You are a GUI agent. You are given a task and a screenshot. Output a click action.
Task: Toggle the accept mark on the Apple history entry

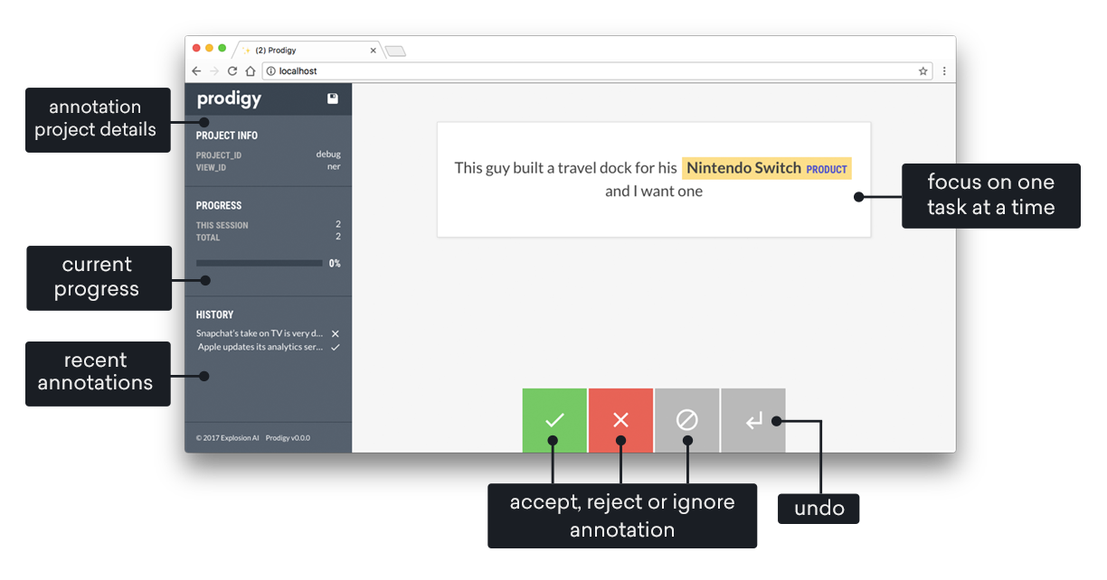coord(335,346)
